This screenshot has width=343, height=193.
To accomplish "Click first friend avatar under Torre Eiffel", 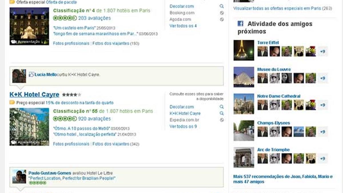I will pos(262,51).
